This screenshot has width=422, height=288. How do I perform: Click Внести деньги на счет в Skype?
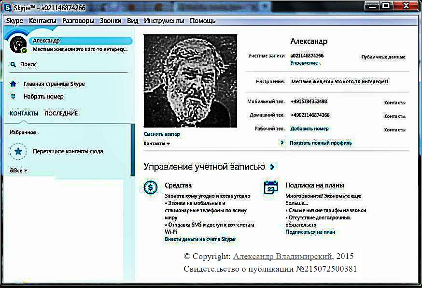pos(200,239)
